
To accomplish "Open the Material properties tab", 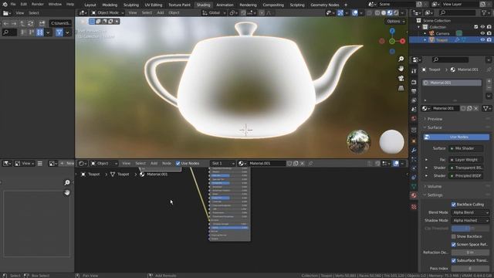I will [x=414, y=195].
